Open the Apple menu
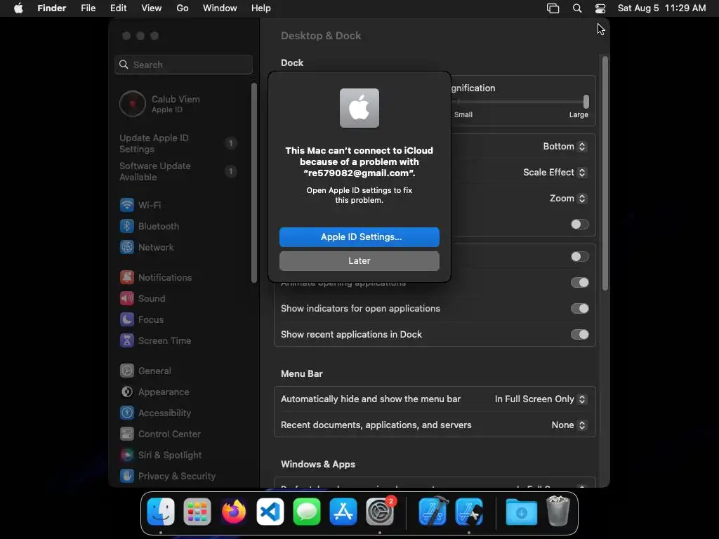The width and height of the screenshot is (719, 539). (18, 8)
